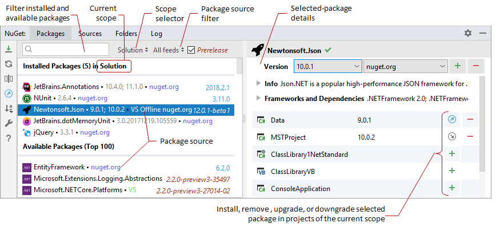The height and width of the screenshot is (227, 496).
Task: Upgrade Newtonsoft.Json in Data project
Action: pyautogui.click(x=453, y=120)
